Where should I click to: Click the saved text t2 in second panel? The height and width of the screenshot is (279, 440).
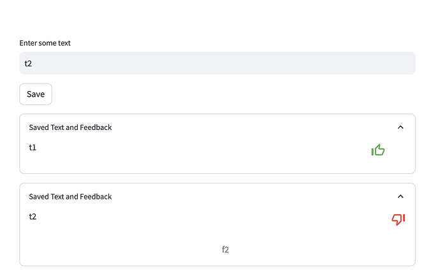point(33,217)
